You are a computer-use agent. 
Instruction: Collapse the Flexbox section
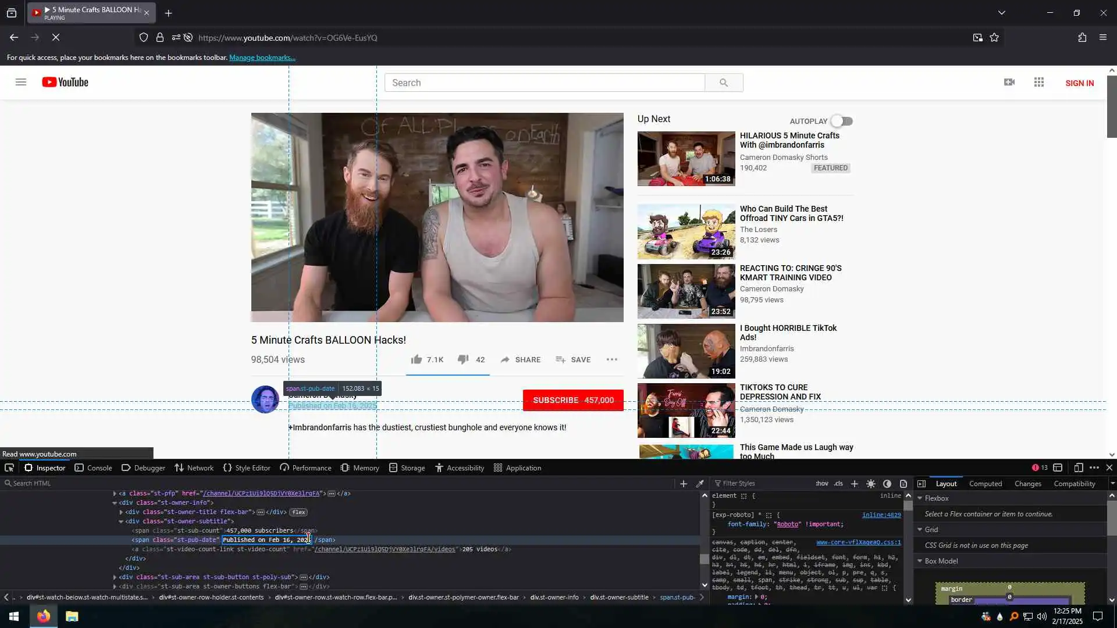[920, 498]
